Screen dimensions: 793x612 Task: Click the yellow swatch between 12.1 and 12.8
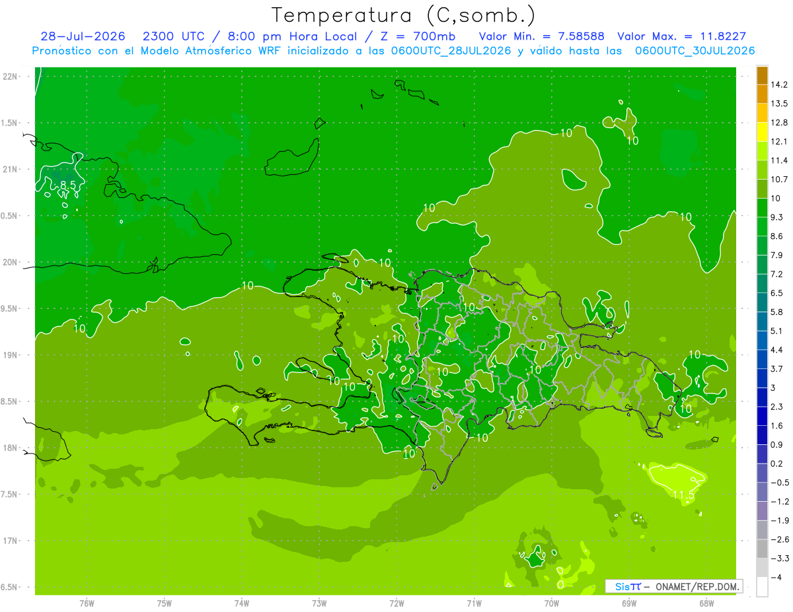click(762, 132)
